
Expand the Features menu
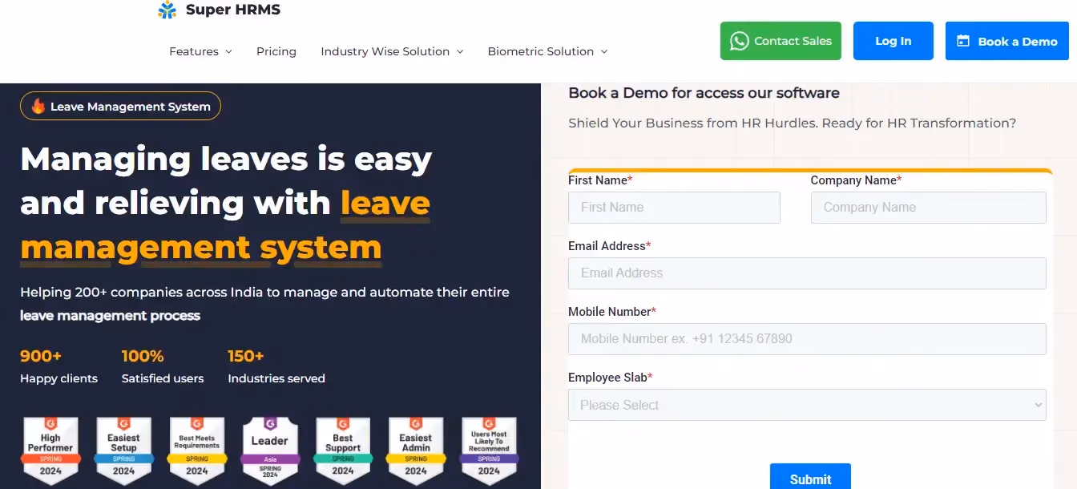[x=200, y=51]
